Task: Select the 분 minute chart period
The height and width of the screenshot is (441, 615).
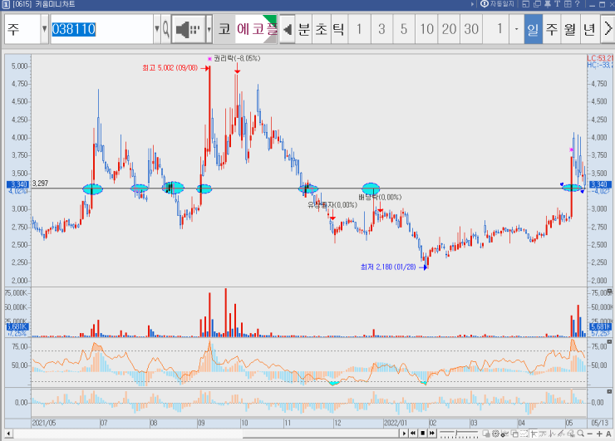Action: 304,29
